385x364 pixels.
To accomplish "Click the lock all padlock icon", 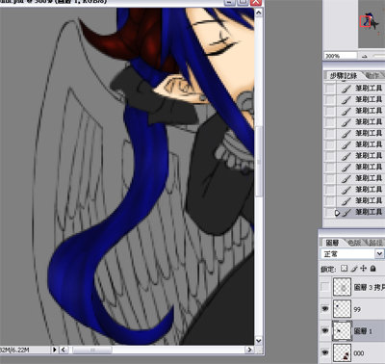I will tap(372, 268).
